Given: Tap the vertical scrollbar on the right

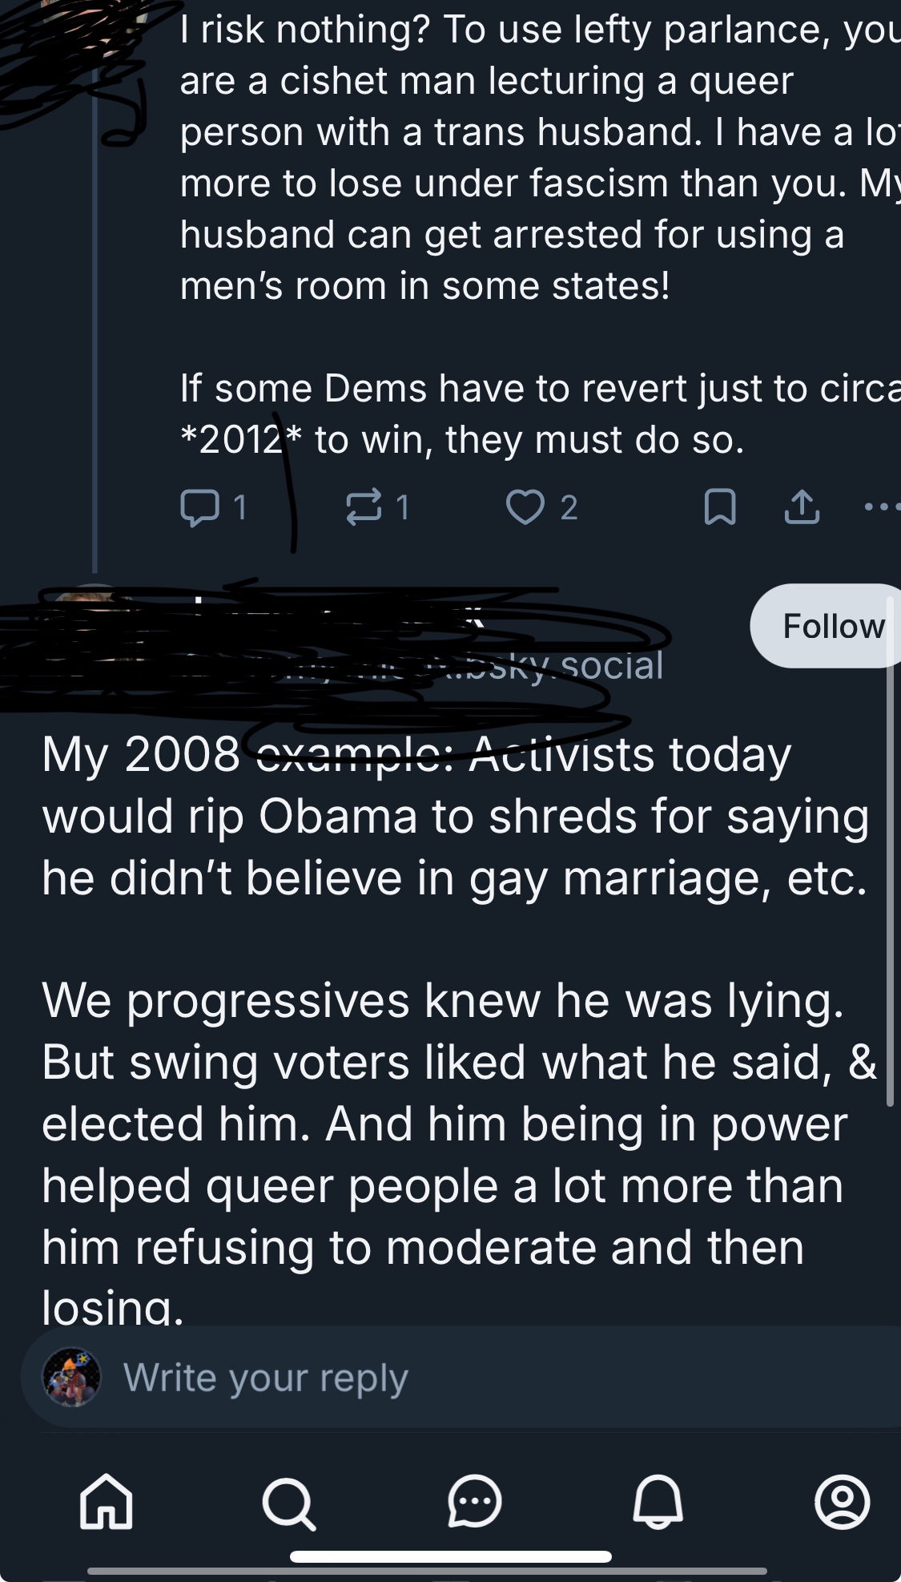Looking at the screenshot, I should [890, 882].
